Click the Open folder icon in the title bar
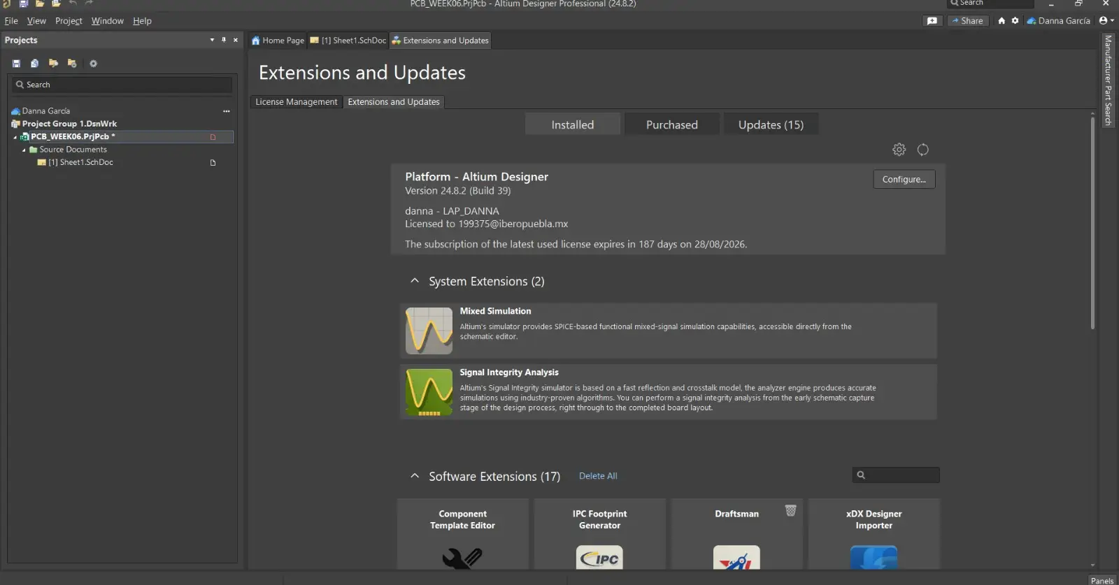The height and width of the screenshot is (585, 1119). coord(40,3)
